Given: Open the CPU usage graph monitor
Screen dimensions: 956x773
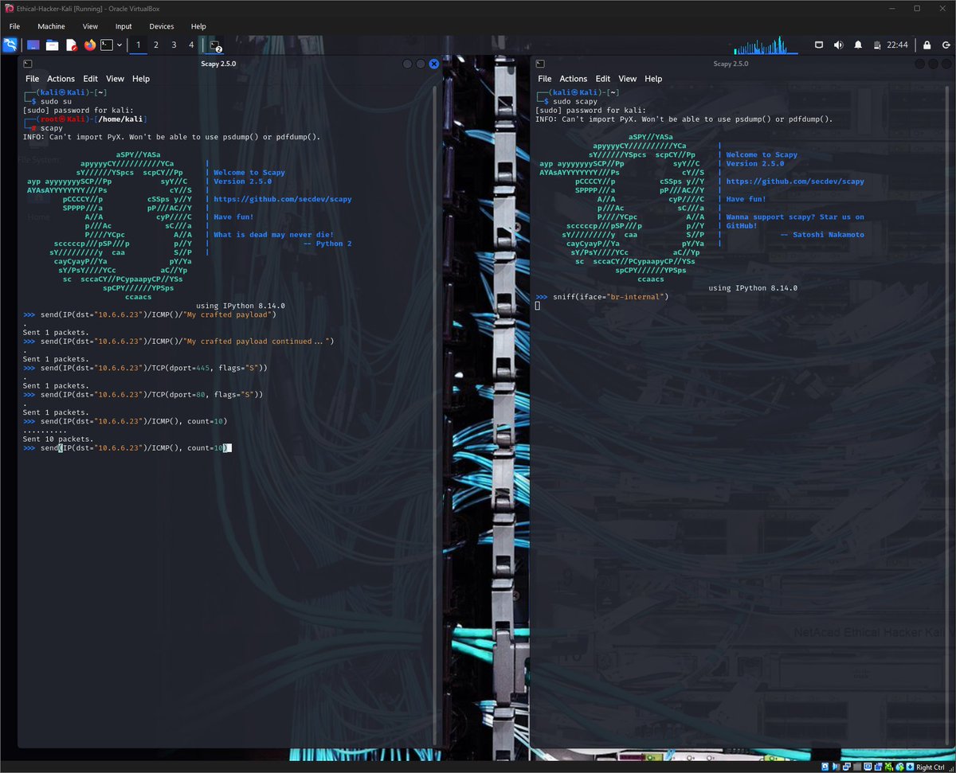Looking at the screenshot, I should tap(766, 45).
